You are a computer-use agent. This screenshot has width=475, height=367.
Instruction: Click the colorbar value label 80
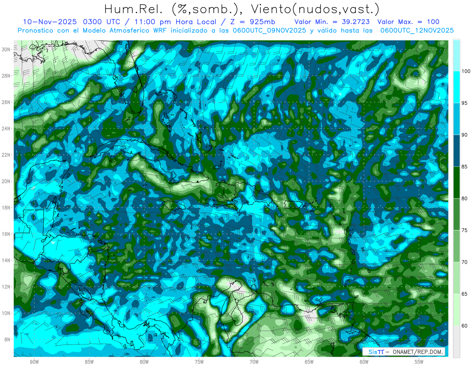pyautogui.click(x=465, y=198)
